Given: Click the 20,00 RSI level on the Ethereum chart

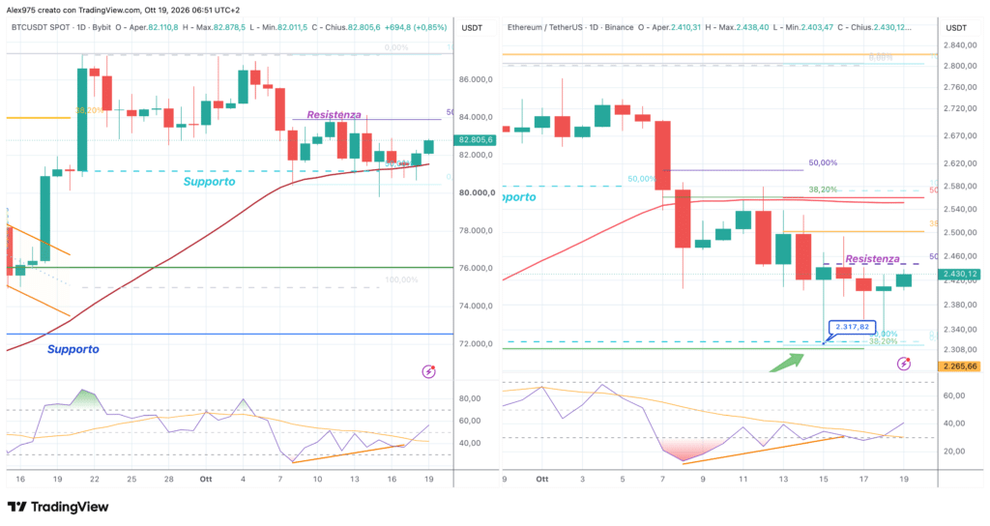Looking at the screenshot, I should pyautogui.click(x=954, y=451).
